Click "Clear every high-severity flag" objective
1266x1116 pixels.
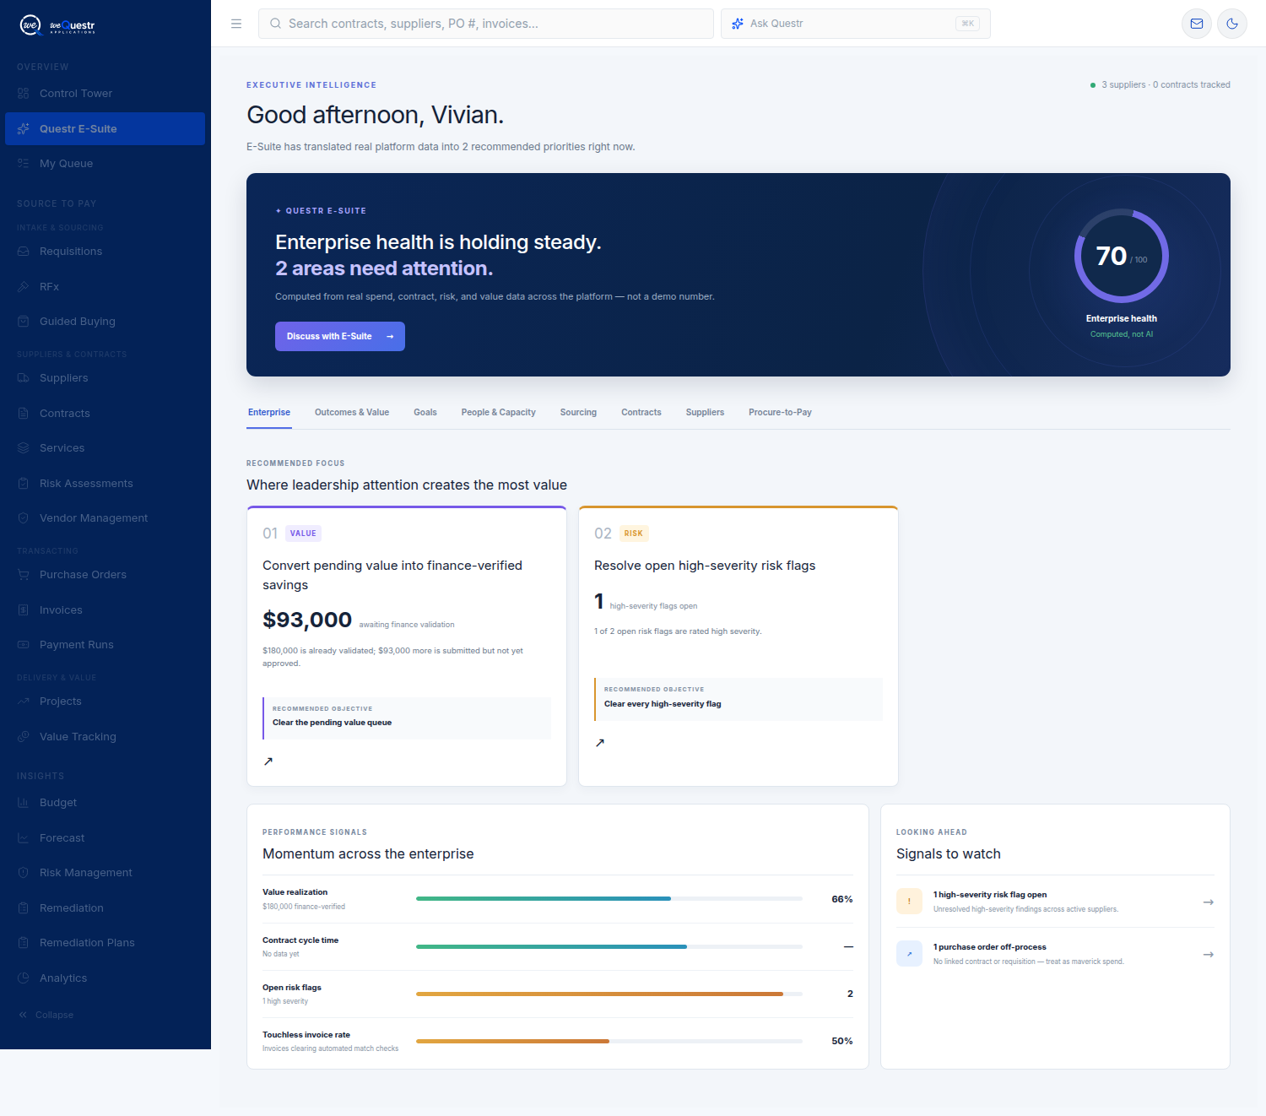pos(738,699)
